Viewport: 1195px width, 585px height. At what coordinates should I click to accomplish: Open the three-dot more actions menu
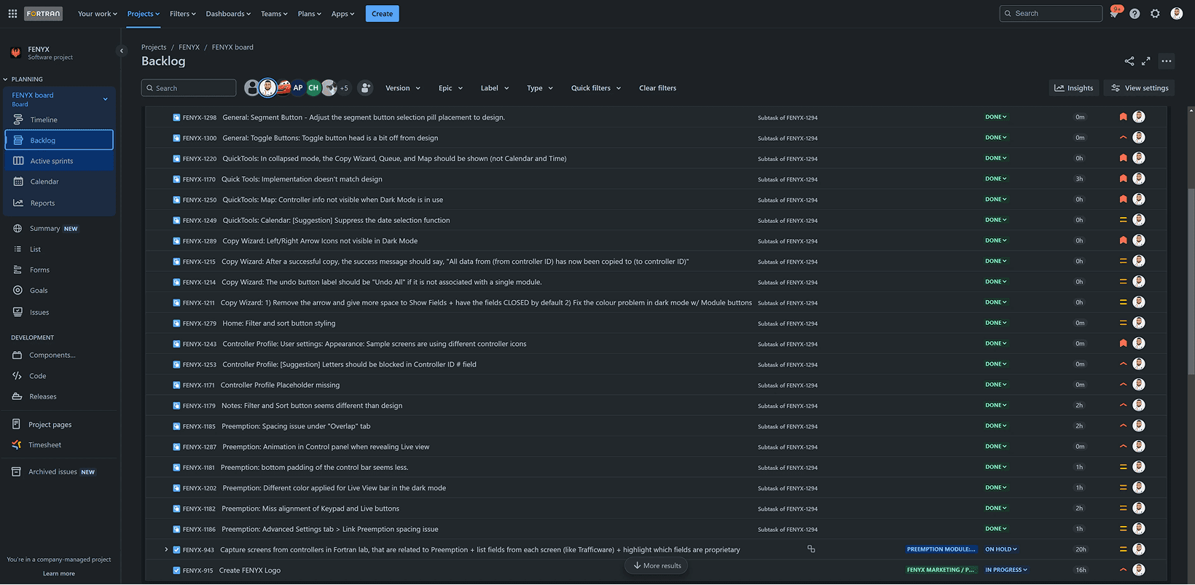tap(1167, 61)
